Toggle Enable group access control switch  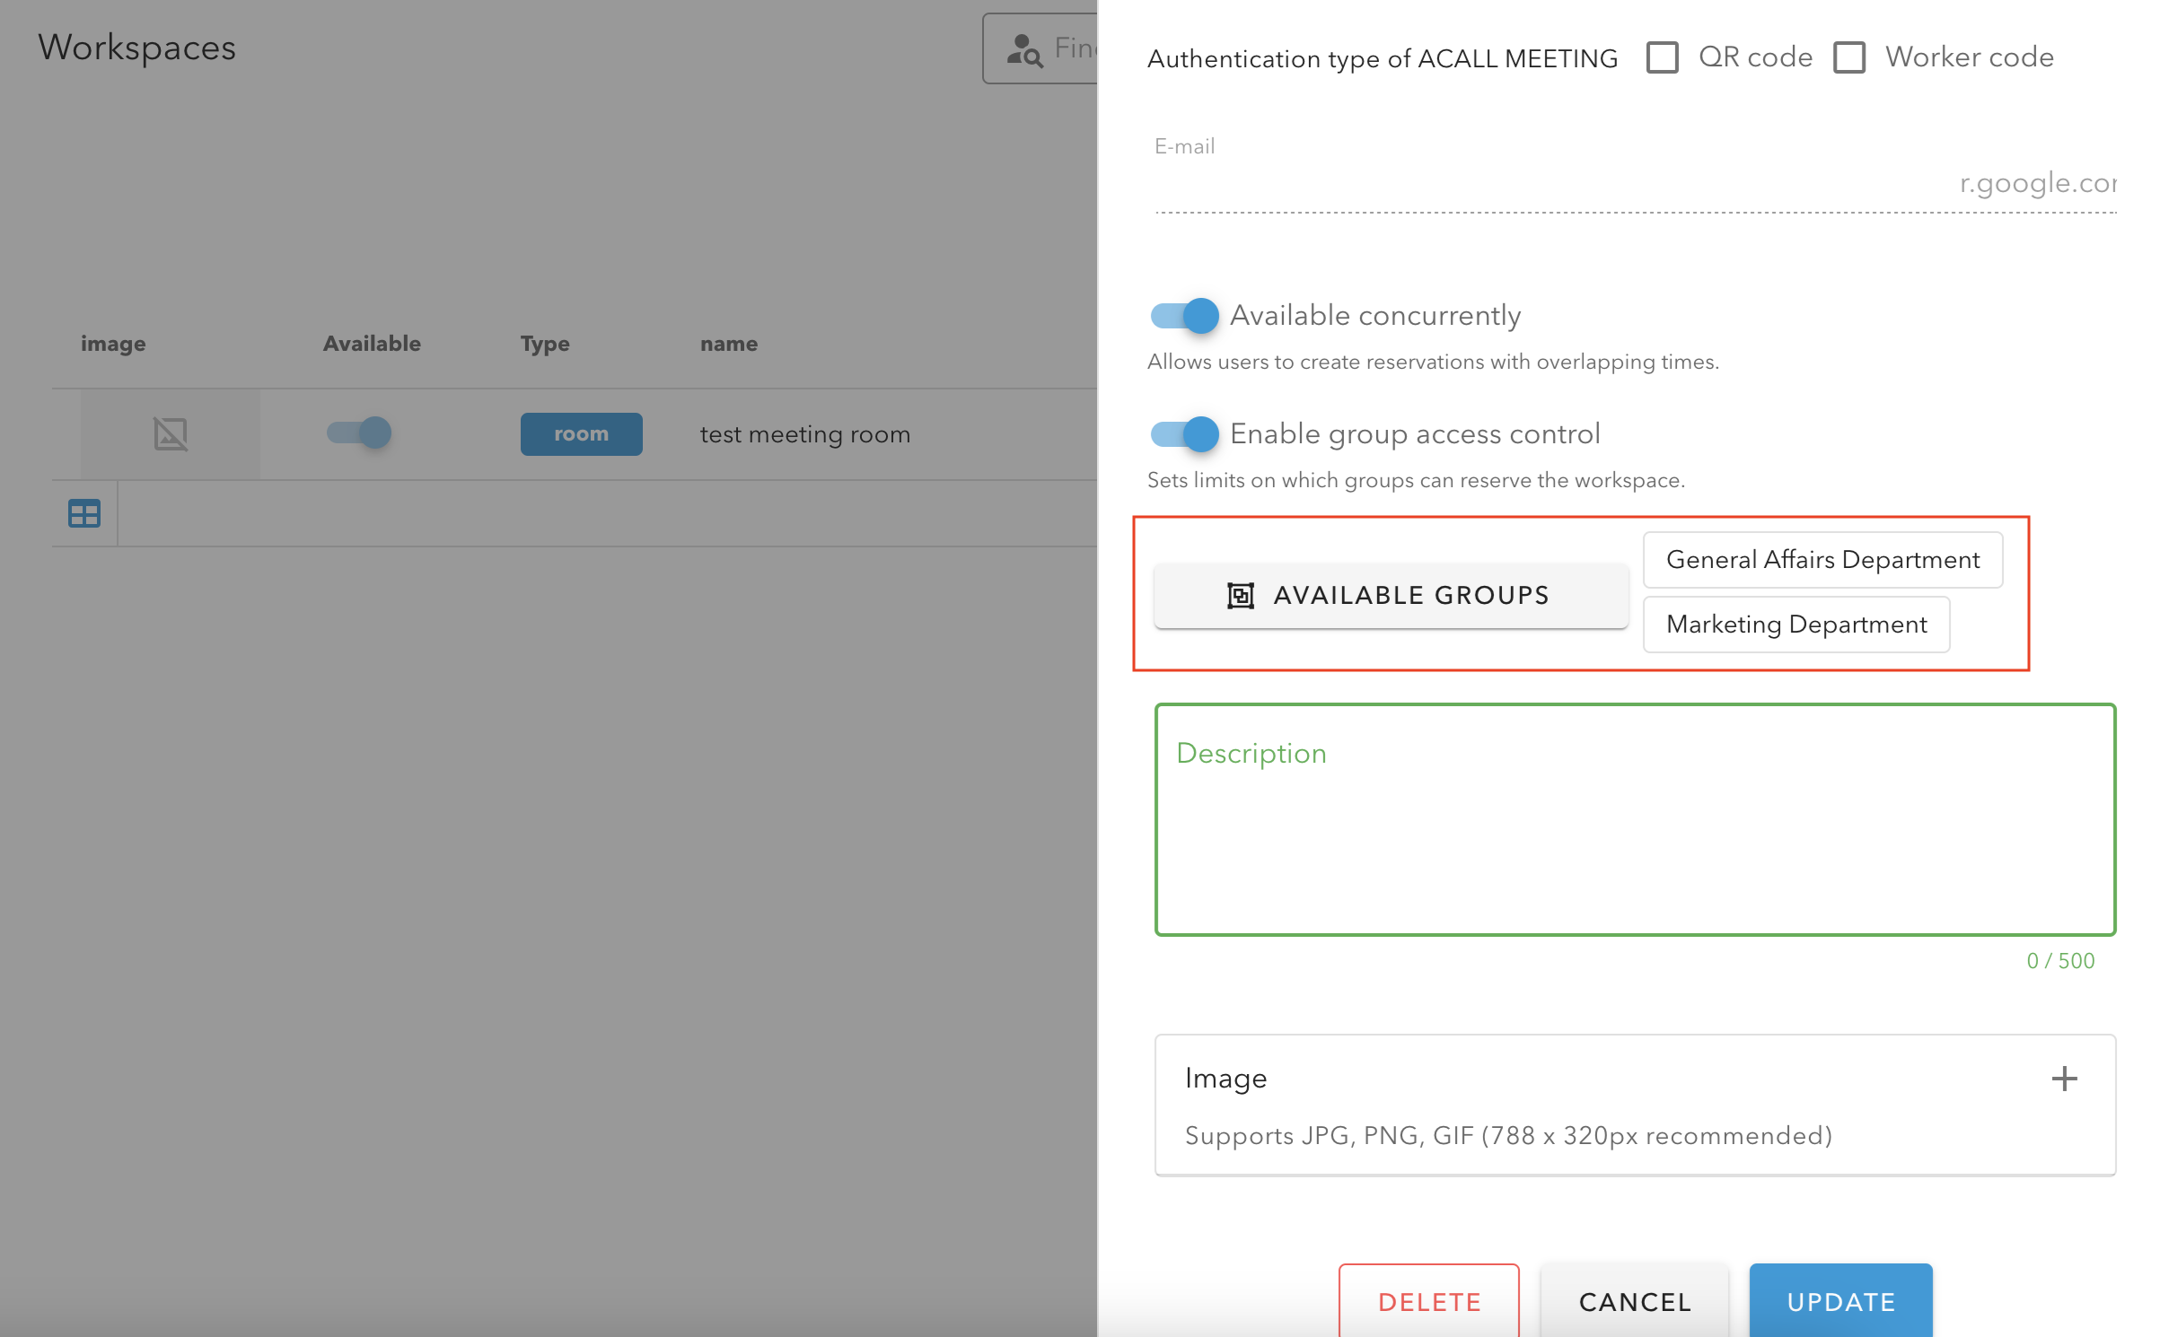click(x=1184, y=434)
